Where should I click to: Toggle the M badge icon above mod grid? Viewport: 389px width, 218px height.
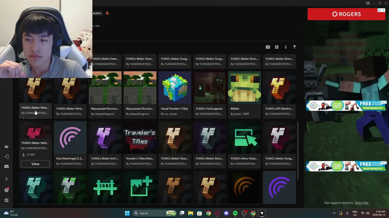268,47
